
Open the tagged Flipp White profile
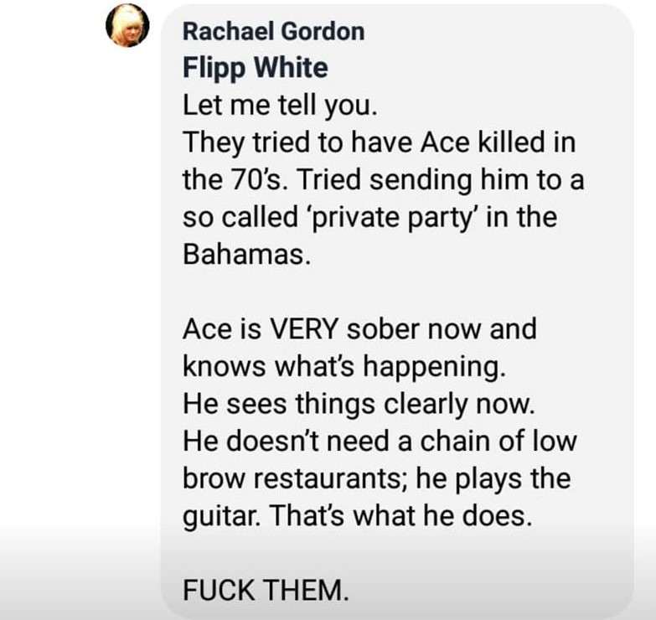pos(256,68)
